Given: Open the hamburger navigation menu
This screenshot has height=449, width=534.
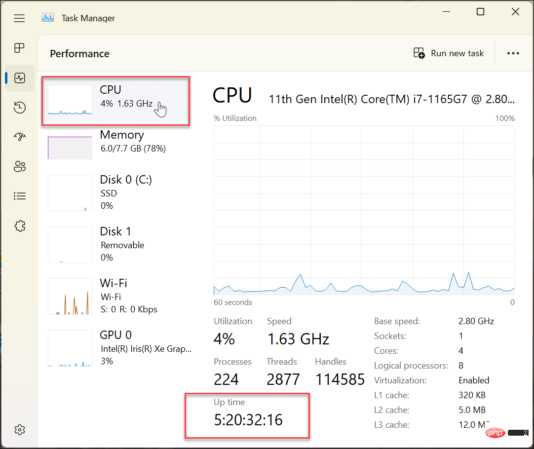Looking at the screenshot, I should click(19, 18).
